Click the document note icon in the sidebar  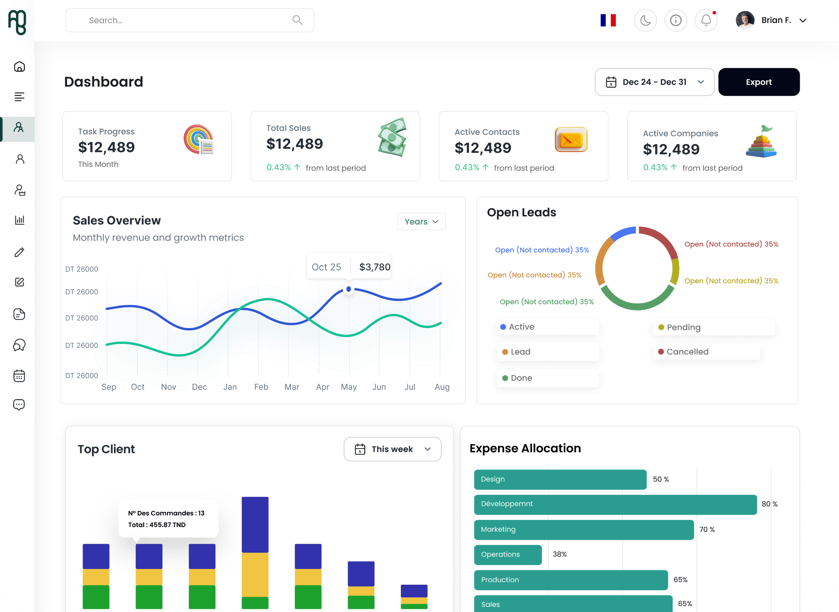pyautogui.click(x=19, y=314)
